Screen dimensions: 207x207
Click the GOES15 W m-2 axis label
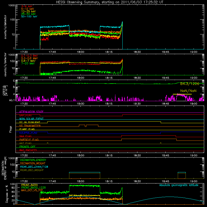[5, 90]
